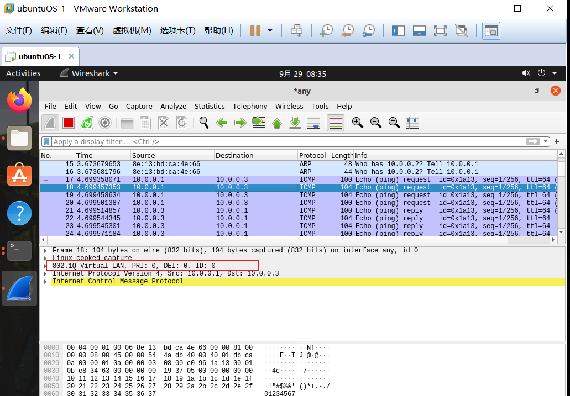
Task: Save this capture file icon
Action: pos(145,123)
